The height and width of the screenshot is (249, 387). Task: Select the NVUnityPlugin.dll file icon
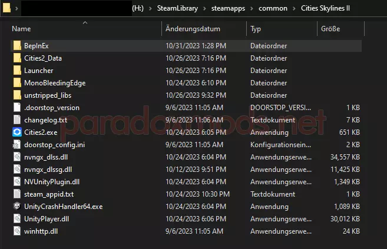pos(17,182)
